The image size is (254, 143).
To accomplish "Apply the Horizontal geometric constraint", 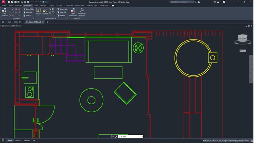I will (x=16, y=12).
